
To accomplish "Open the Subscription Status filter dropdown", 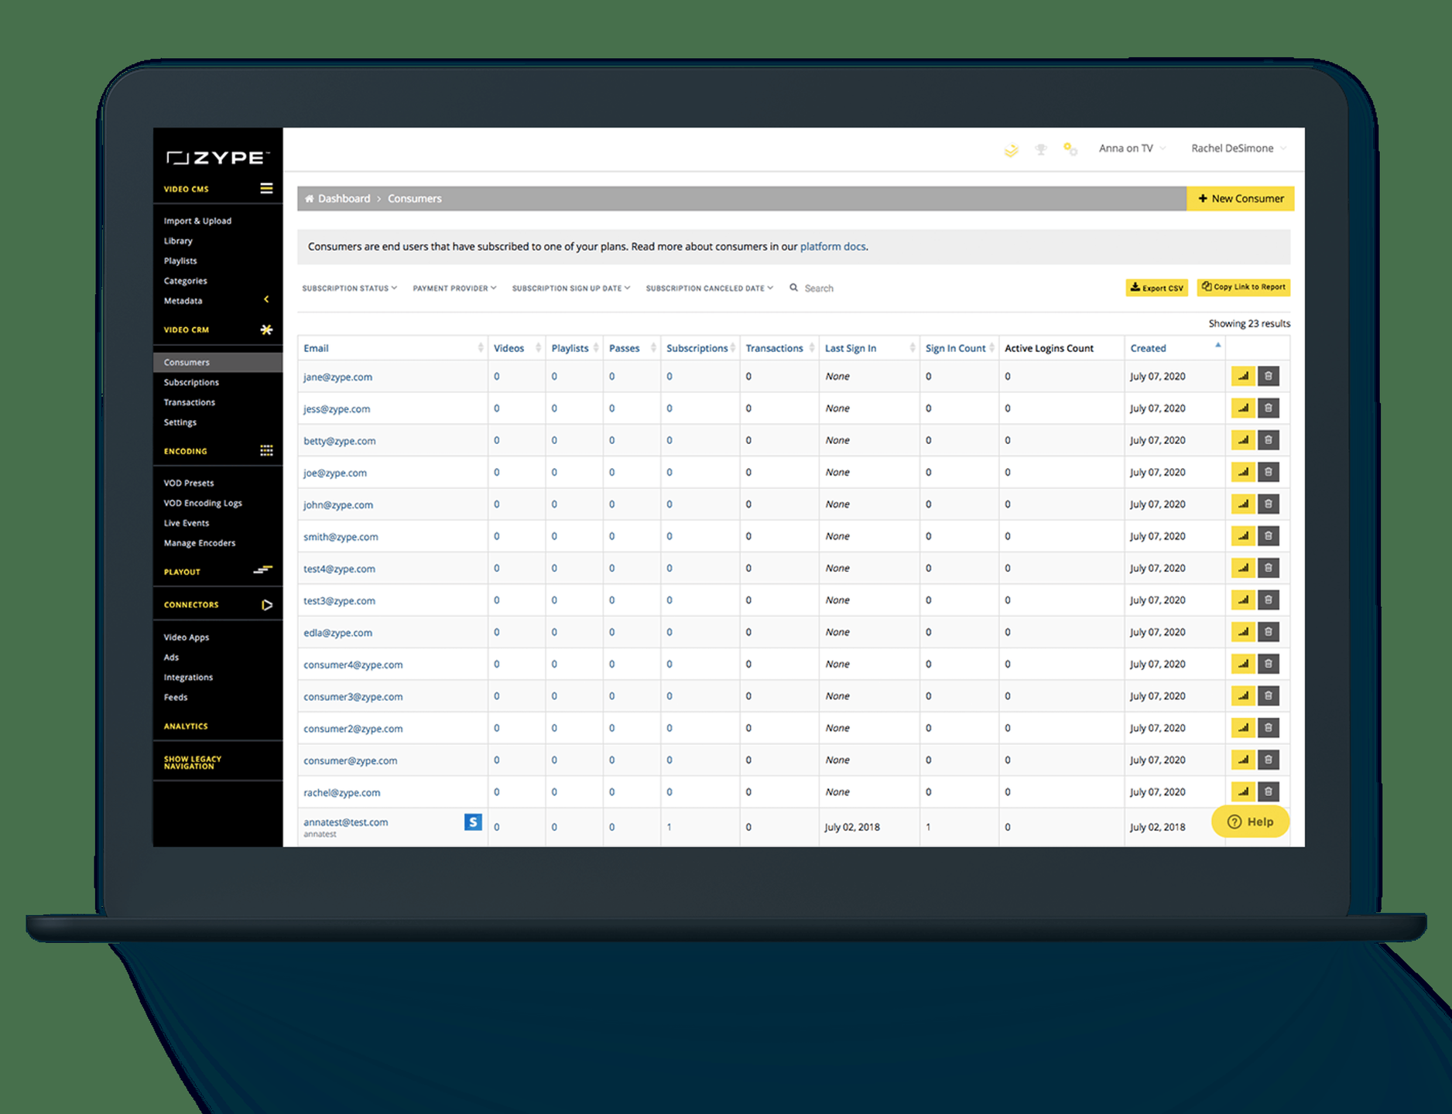I will coord(349,289).
